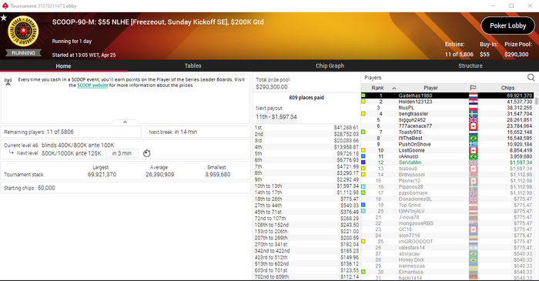Open the SCOOP website link
This screenshot has height=281, width=539.
[92, 85]
